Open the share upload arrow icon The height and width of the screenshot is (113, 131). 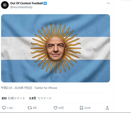tap(107, 108)
